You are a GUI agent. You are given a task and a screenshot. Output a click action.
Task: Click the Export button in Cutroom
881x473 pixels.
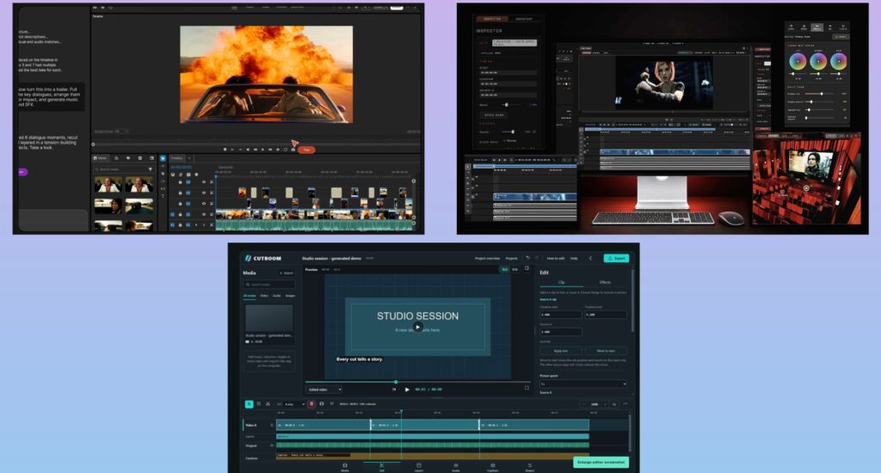tap(616, 258)
